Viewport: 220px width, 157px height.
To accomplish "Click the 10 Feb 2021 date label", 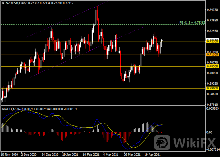I will pyautogui.click(x=91, y=155).
